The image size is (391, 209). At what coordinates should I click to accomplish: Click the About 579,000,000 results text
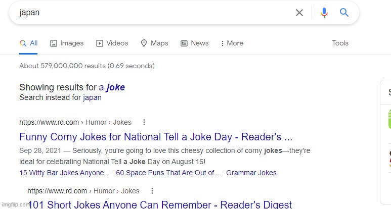[87, 66]
